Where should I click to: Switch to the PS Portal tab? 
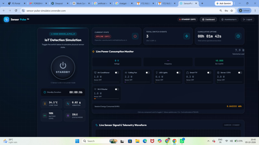pos(16,3)
